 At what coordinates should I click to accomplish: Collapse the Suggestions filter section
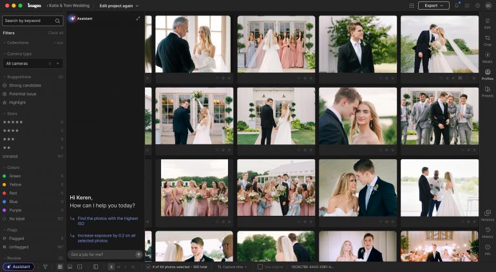17,77
